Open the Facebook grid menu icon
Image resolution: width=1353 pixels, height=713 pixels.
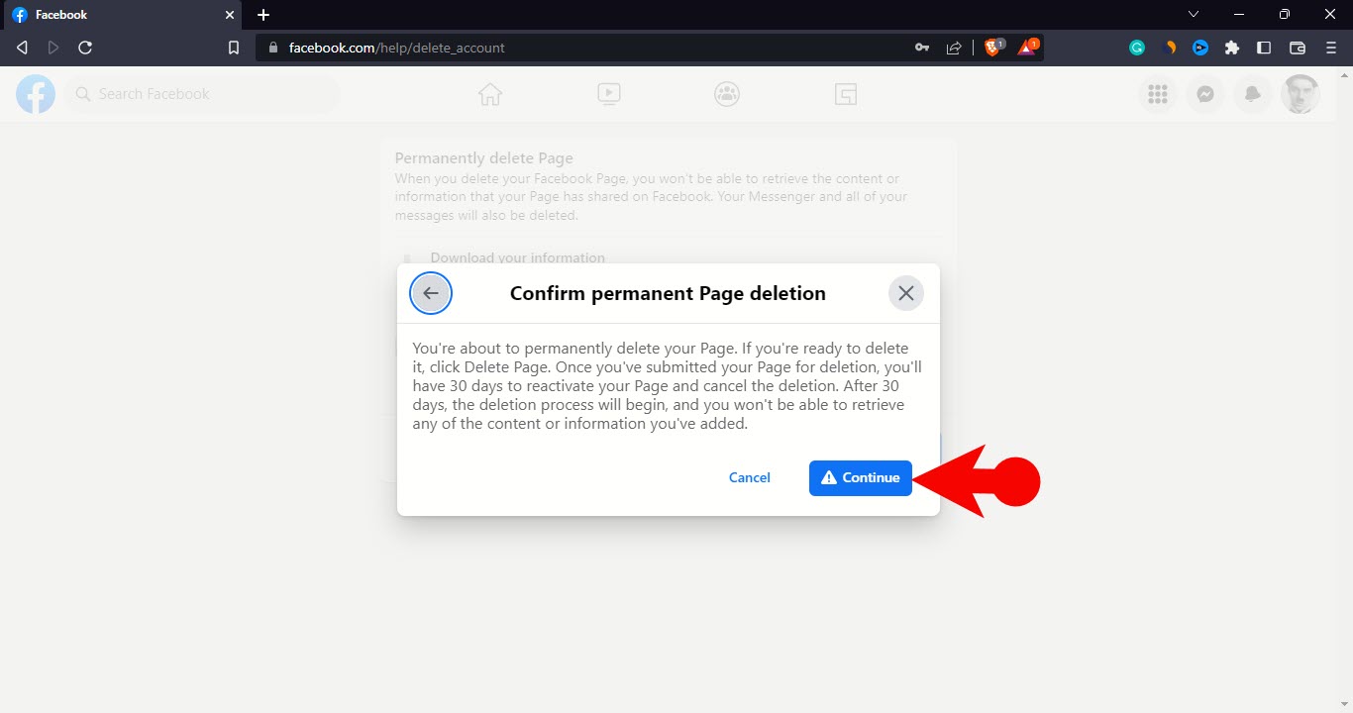pos(1157,94)
